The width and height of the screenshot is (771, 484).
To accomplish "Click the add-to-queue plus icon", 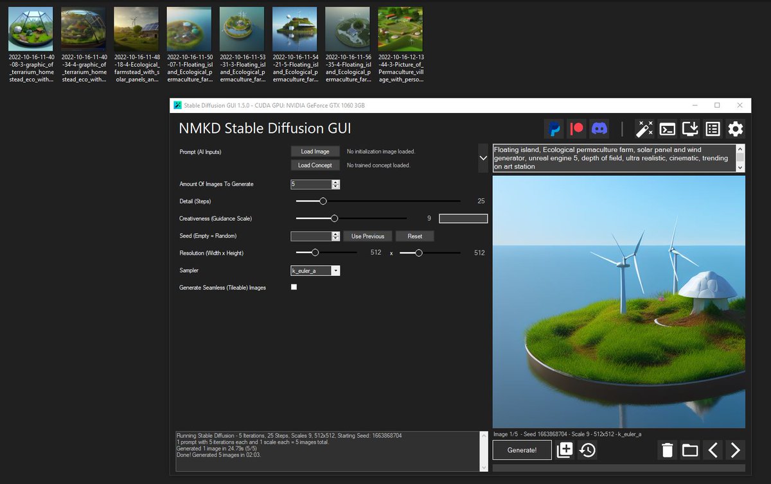I will pyautogui.click(x=565, y=450).
